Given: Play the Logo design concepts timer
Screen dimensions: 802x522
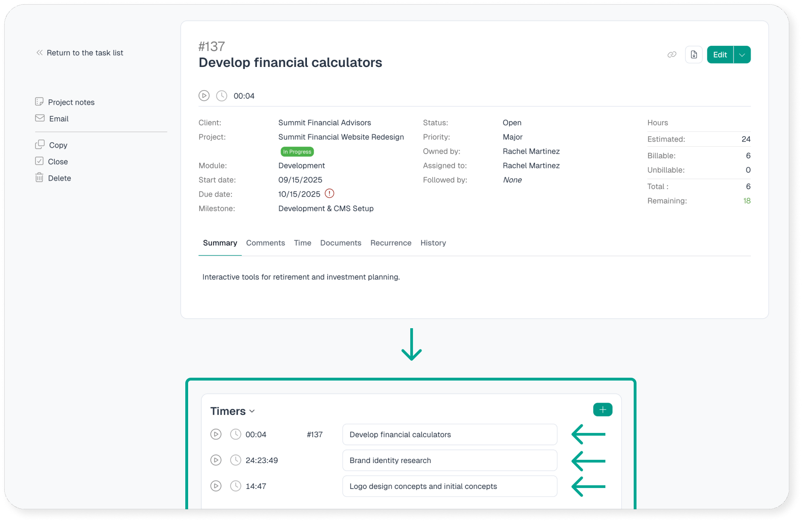Looking at the screenshot, I should click(216, 486).
